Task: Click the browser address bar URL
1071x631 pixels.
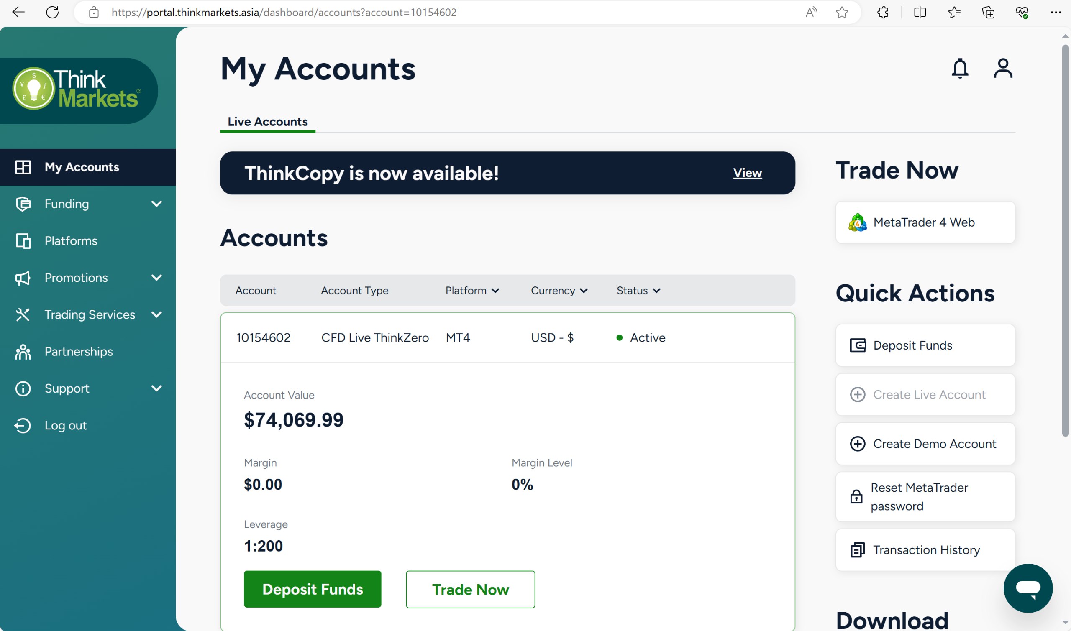Action: pyautogui.click(x=284, y=12)
